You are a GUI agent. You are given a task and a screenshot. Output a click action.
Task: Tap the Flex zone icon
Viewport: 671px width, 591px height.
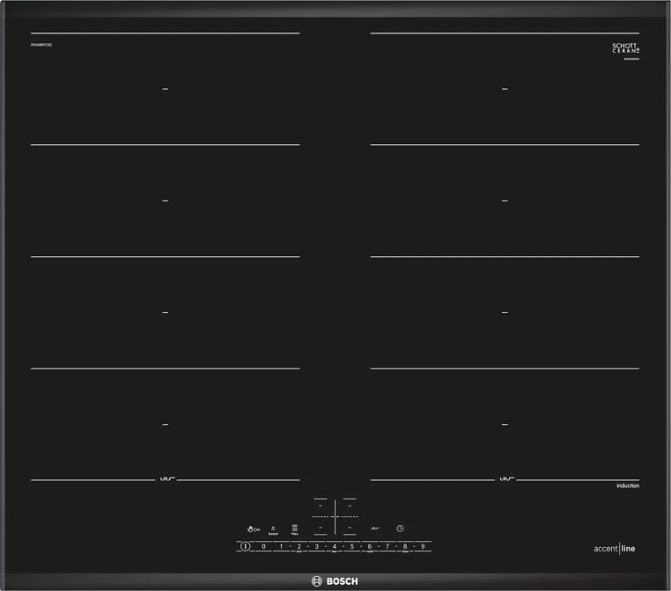295,529
